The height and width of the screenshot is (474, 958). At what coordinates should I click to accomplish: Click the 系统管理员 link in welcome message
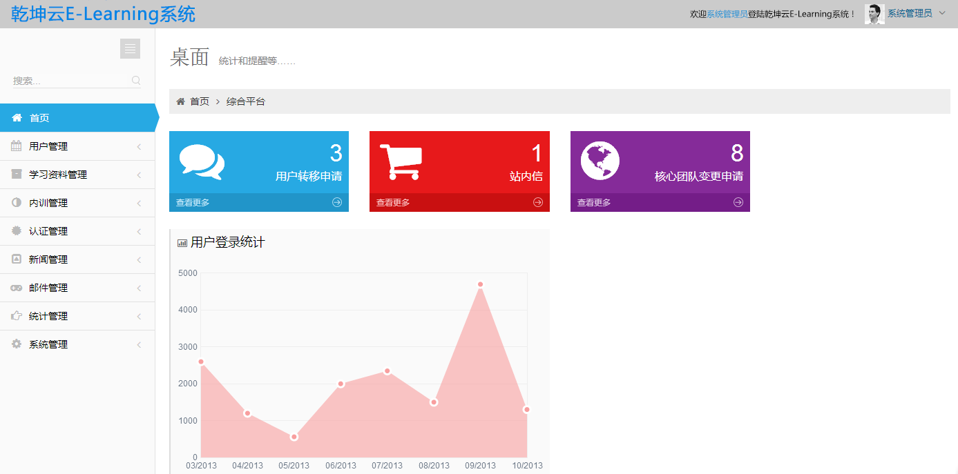[x=727, y=14]
